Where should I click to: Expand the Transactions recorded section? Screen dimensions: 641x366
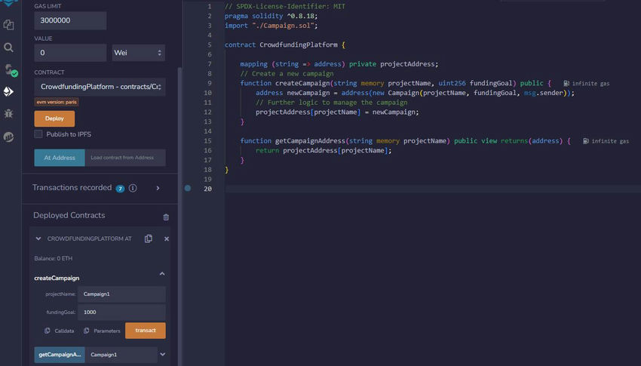click(x=158, y=188)
